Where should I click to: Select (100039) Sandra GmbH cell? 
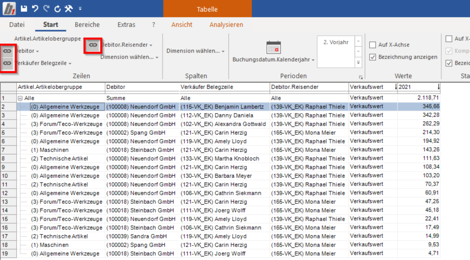click(142, 236)
